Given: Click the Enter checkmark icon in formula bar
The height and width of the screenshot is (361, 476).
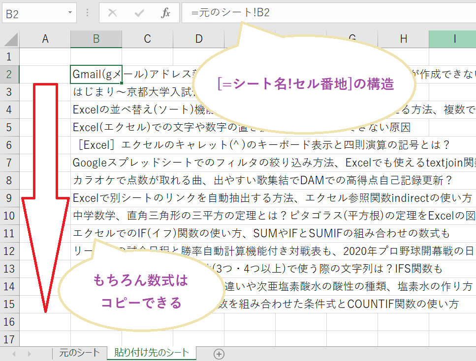Looking at the screenshot, I should point(139,13).
